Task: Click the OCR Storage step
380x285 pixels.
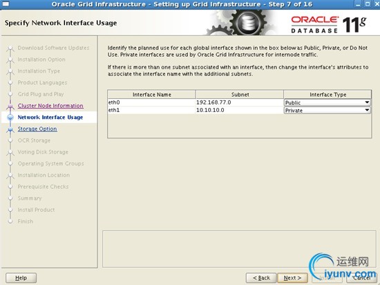Action: (34, 140)
